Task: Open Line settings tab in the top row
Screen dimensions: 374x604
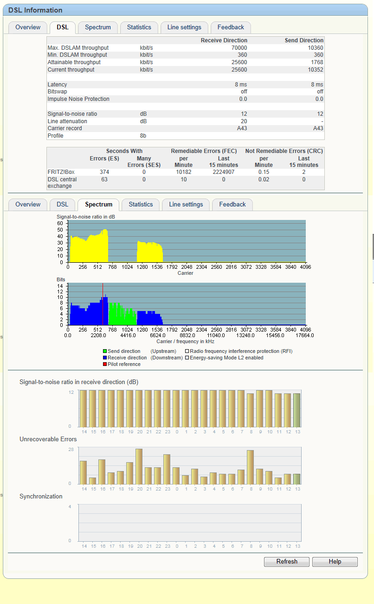Action: [184, 27]
